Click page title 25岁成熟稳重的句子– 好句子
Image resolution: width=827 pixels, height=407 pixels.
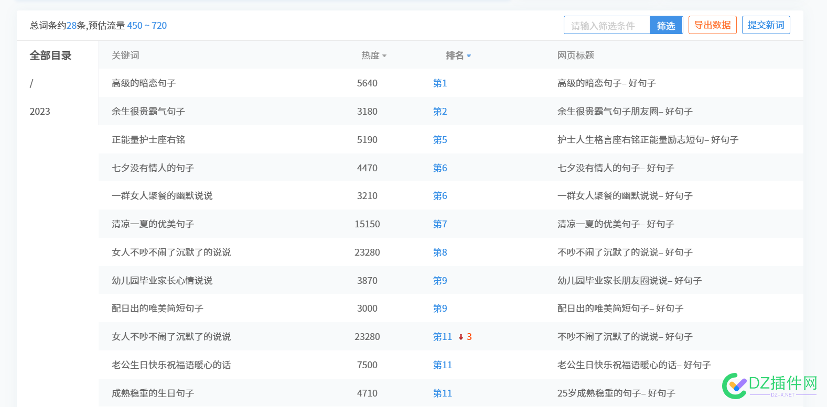click(616, 393)
